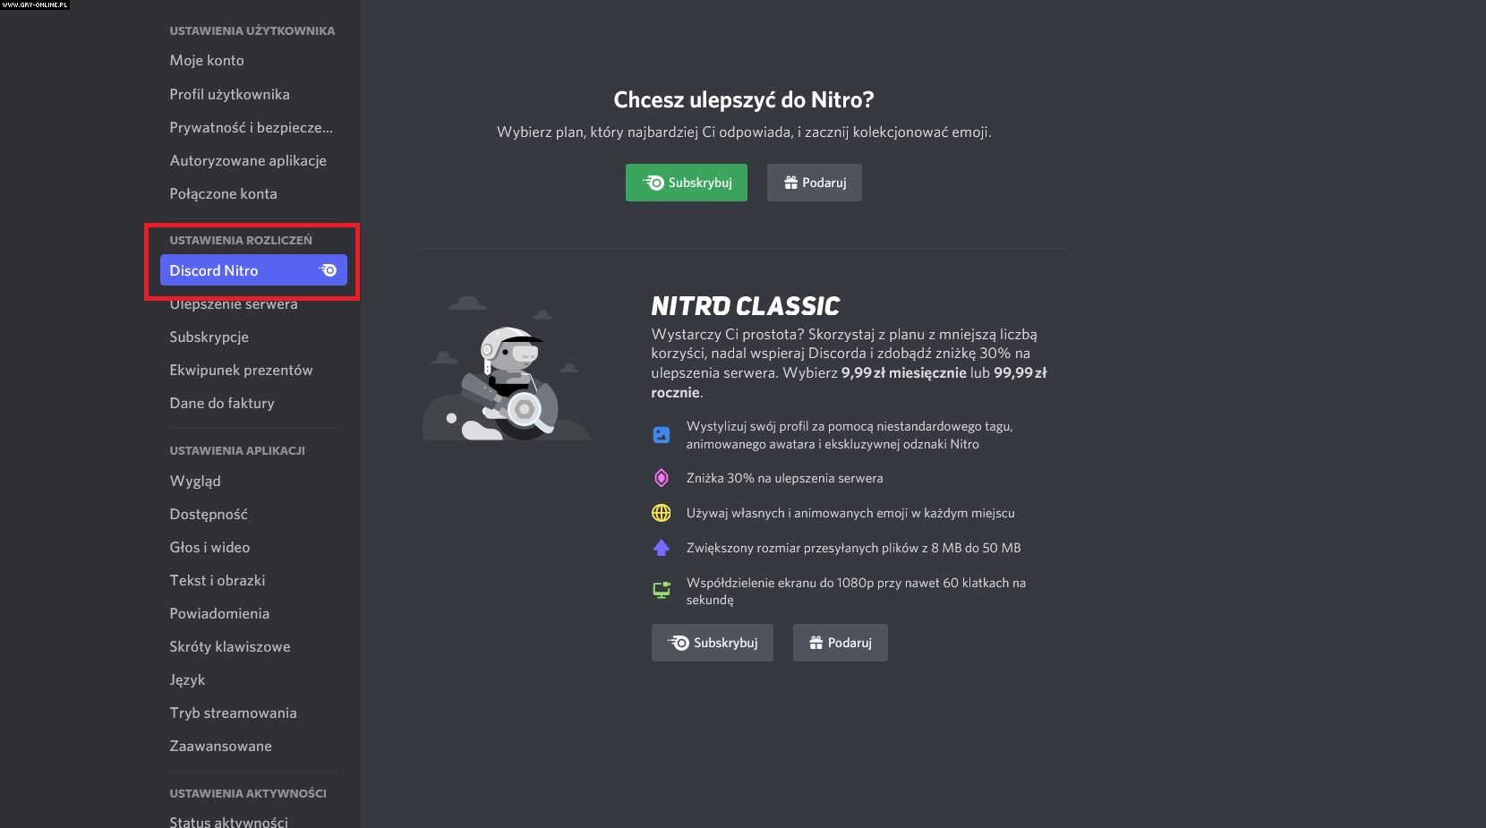Click the pink server boost gem icon
This screenshot has height=828, width=1486.
pos(661,478)
